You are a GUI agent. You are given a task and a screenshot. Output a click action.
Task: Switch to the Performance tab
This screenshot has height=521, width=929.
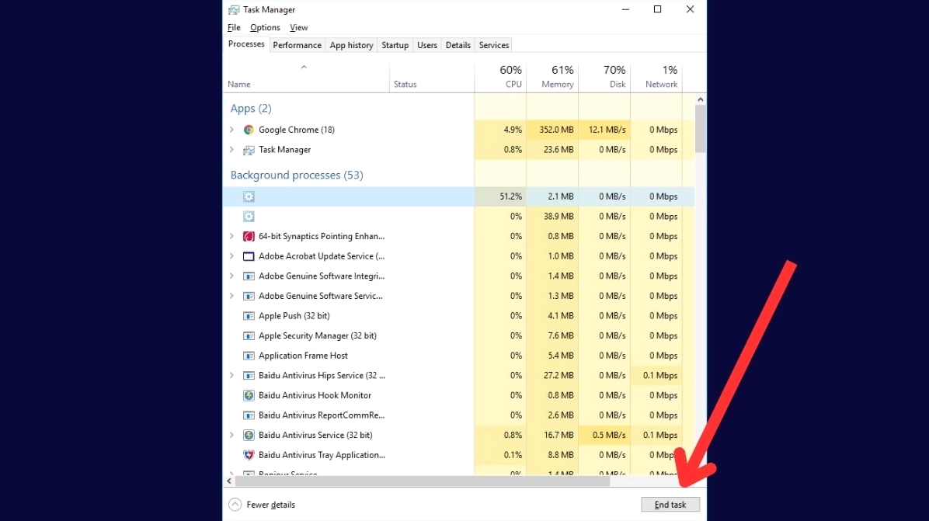[x=297, y=45]
